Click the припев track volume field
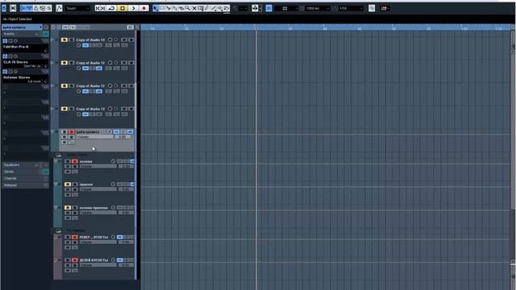This screenshot has height=290, width=516. (x=98, y=189)
